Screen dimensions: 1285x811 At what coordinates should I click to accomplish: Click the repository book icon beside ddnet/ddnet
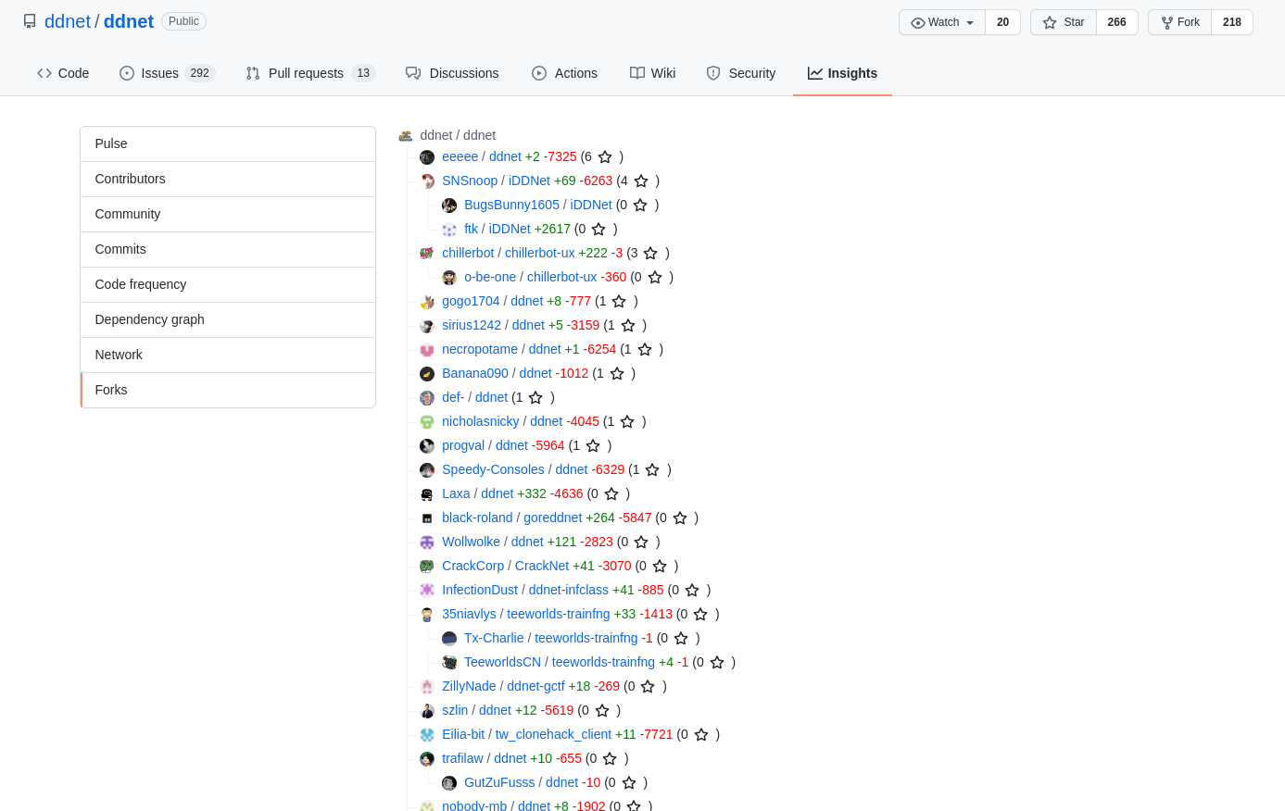point(30,21)
